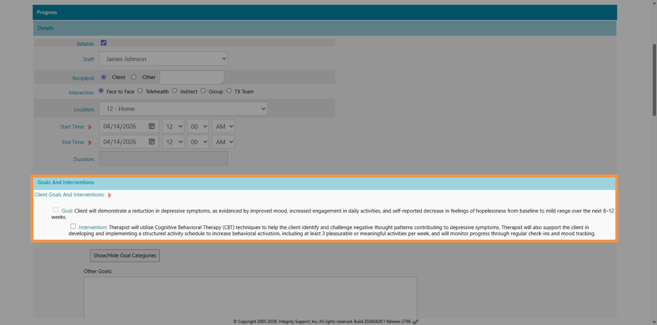The width and height of the screenshot is (657, 325).
Task: Click the green checkmark icon in the footer
Action: (415, 322)
